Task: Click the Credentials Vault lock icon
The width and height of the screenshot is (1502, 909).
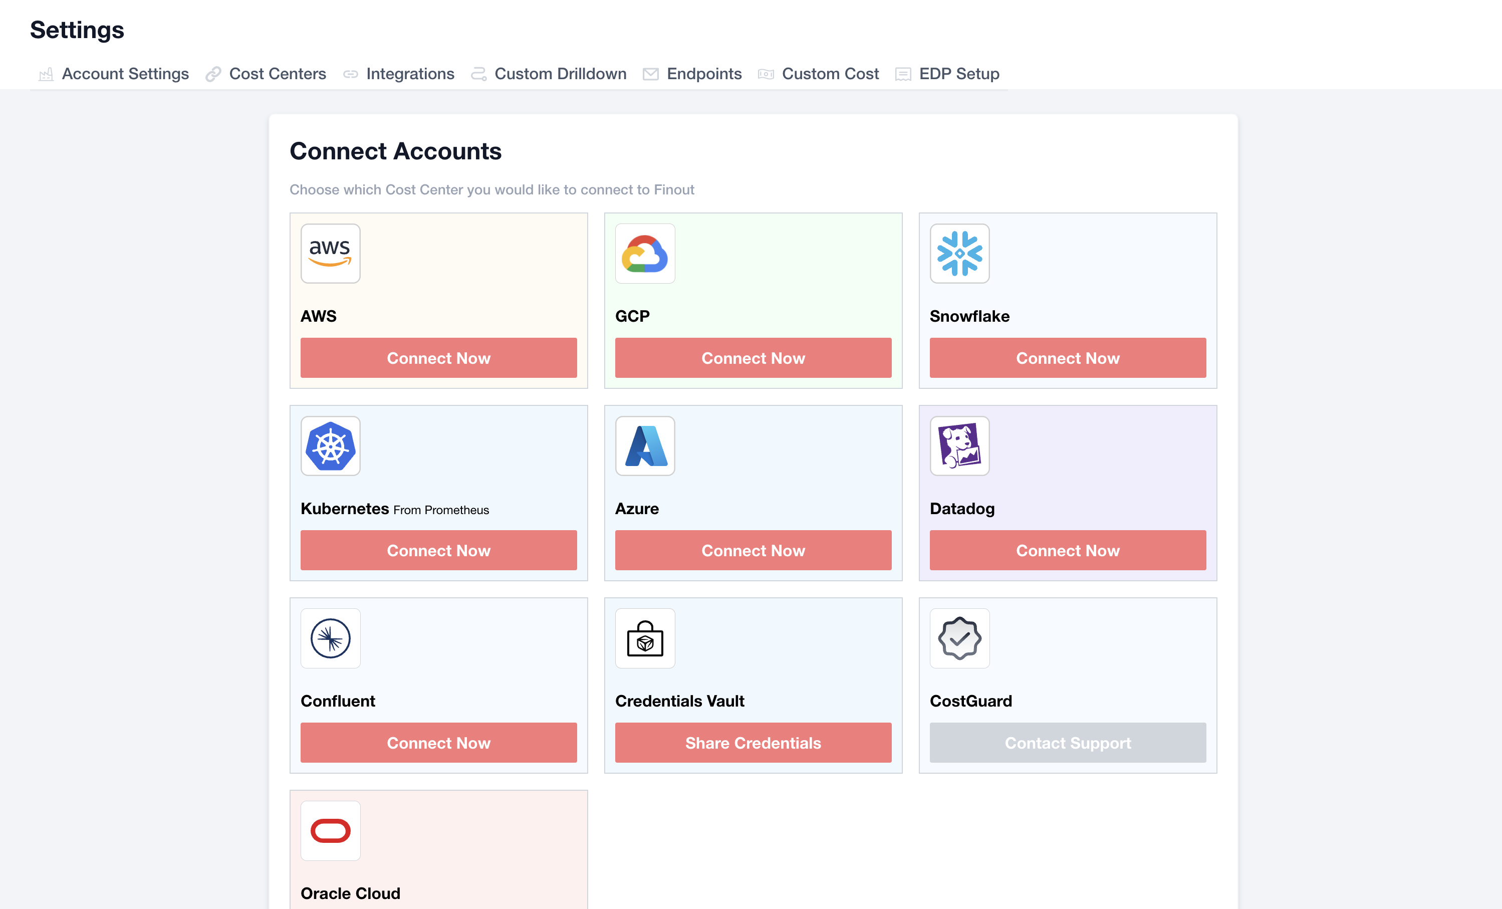Action: 645,638
